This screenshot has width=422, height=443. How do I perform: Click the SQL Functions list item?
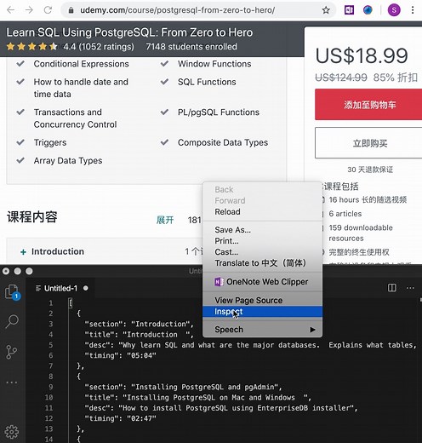(207, 82)
